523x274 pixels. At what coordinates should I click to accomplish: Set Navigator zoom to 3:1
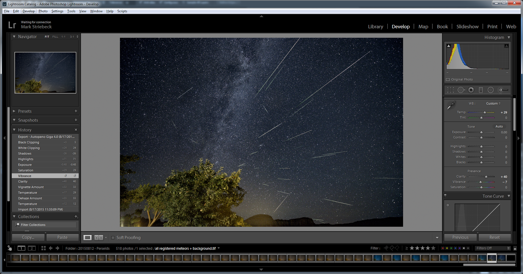click(x=72, y=37)
